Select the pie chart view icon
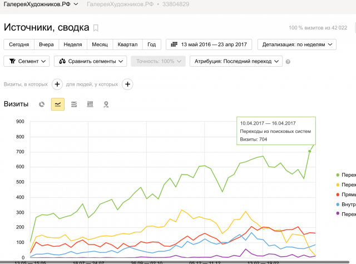 click(x=42, y=104)
